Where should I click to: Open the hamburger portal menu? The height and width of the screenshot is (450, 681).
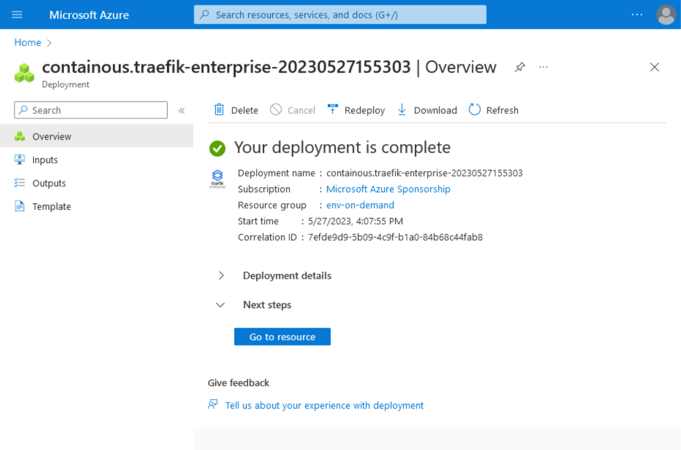click(17, 15)
